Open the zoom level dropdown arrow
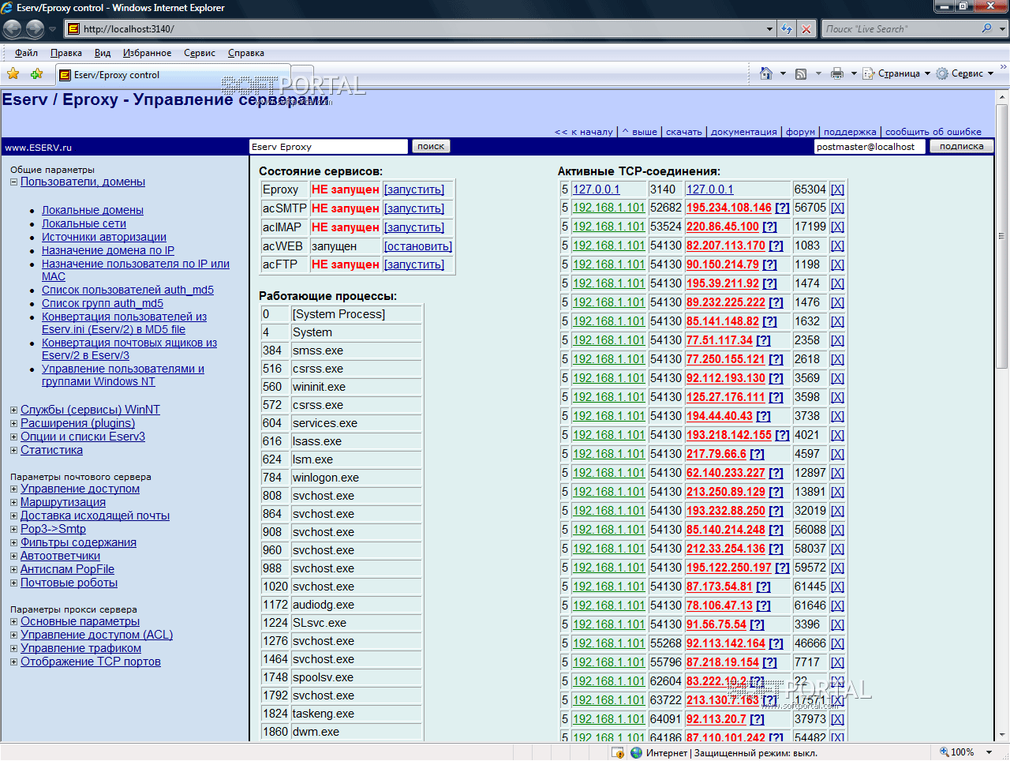The image size is (1010, 761). pyautogui.click(x=989, y=752)
